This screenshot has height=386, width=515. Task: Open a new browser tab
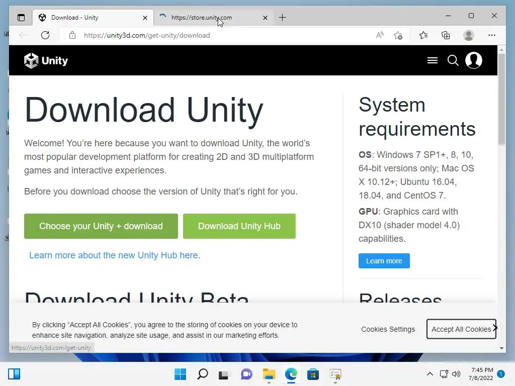point(282,18)
